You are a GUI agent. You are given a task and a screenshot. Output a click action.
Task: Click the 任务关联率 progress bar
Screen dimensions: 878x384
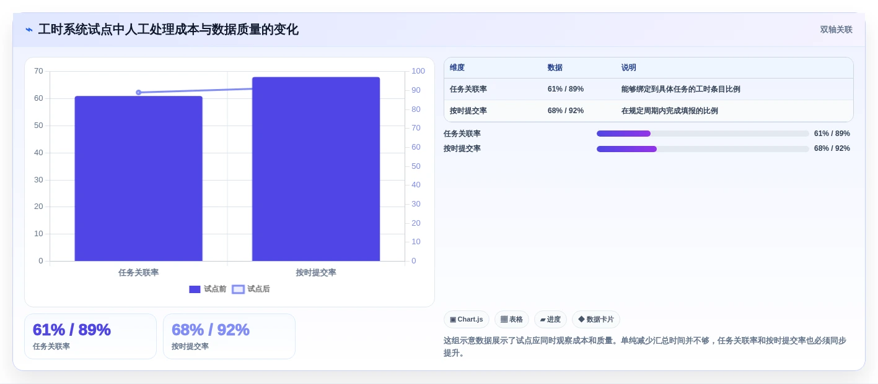click(x=703, y=134)
